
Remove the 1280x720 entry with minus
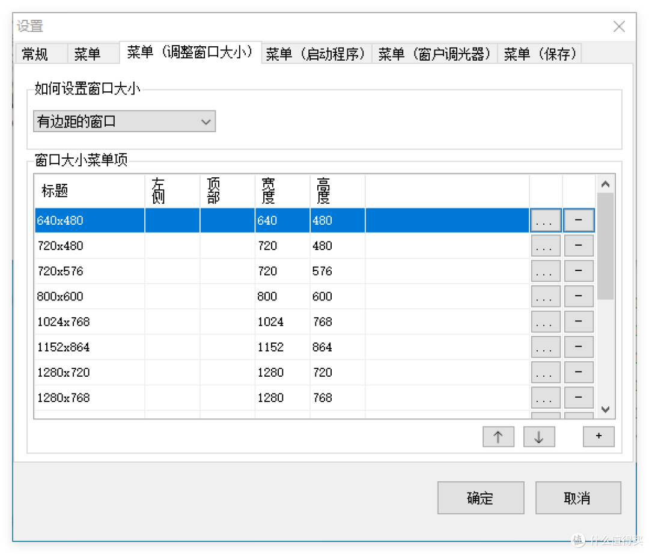pos(579,373)
